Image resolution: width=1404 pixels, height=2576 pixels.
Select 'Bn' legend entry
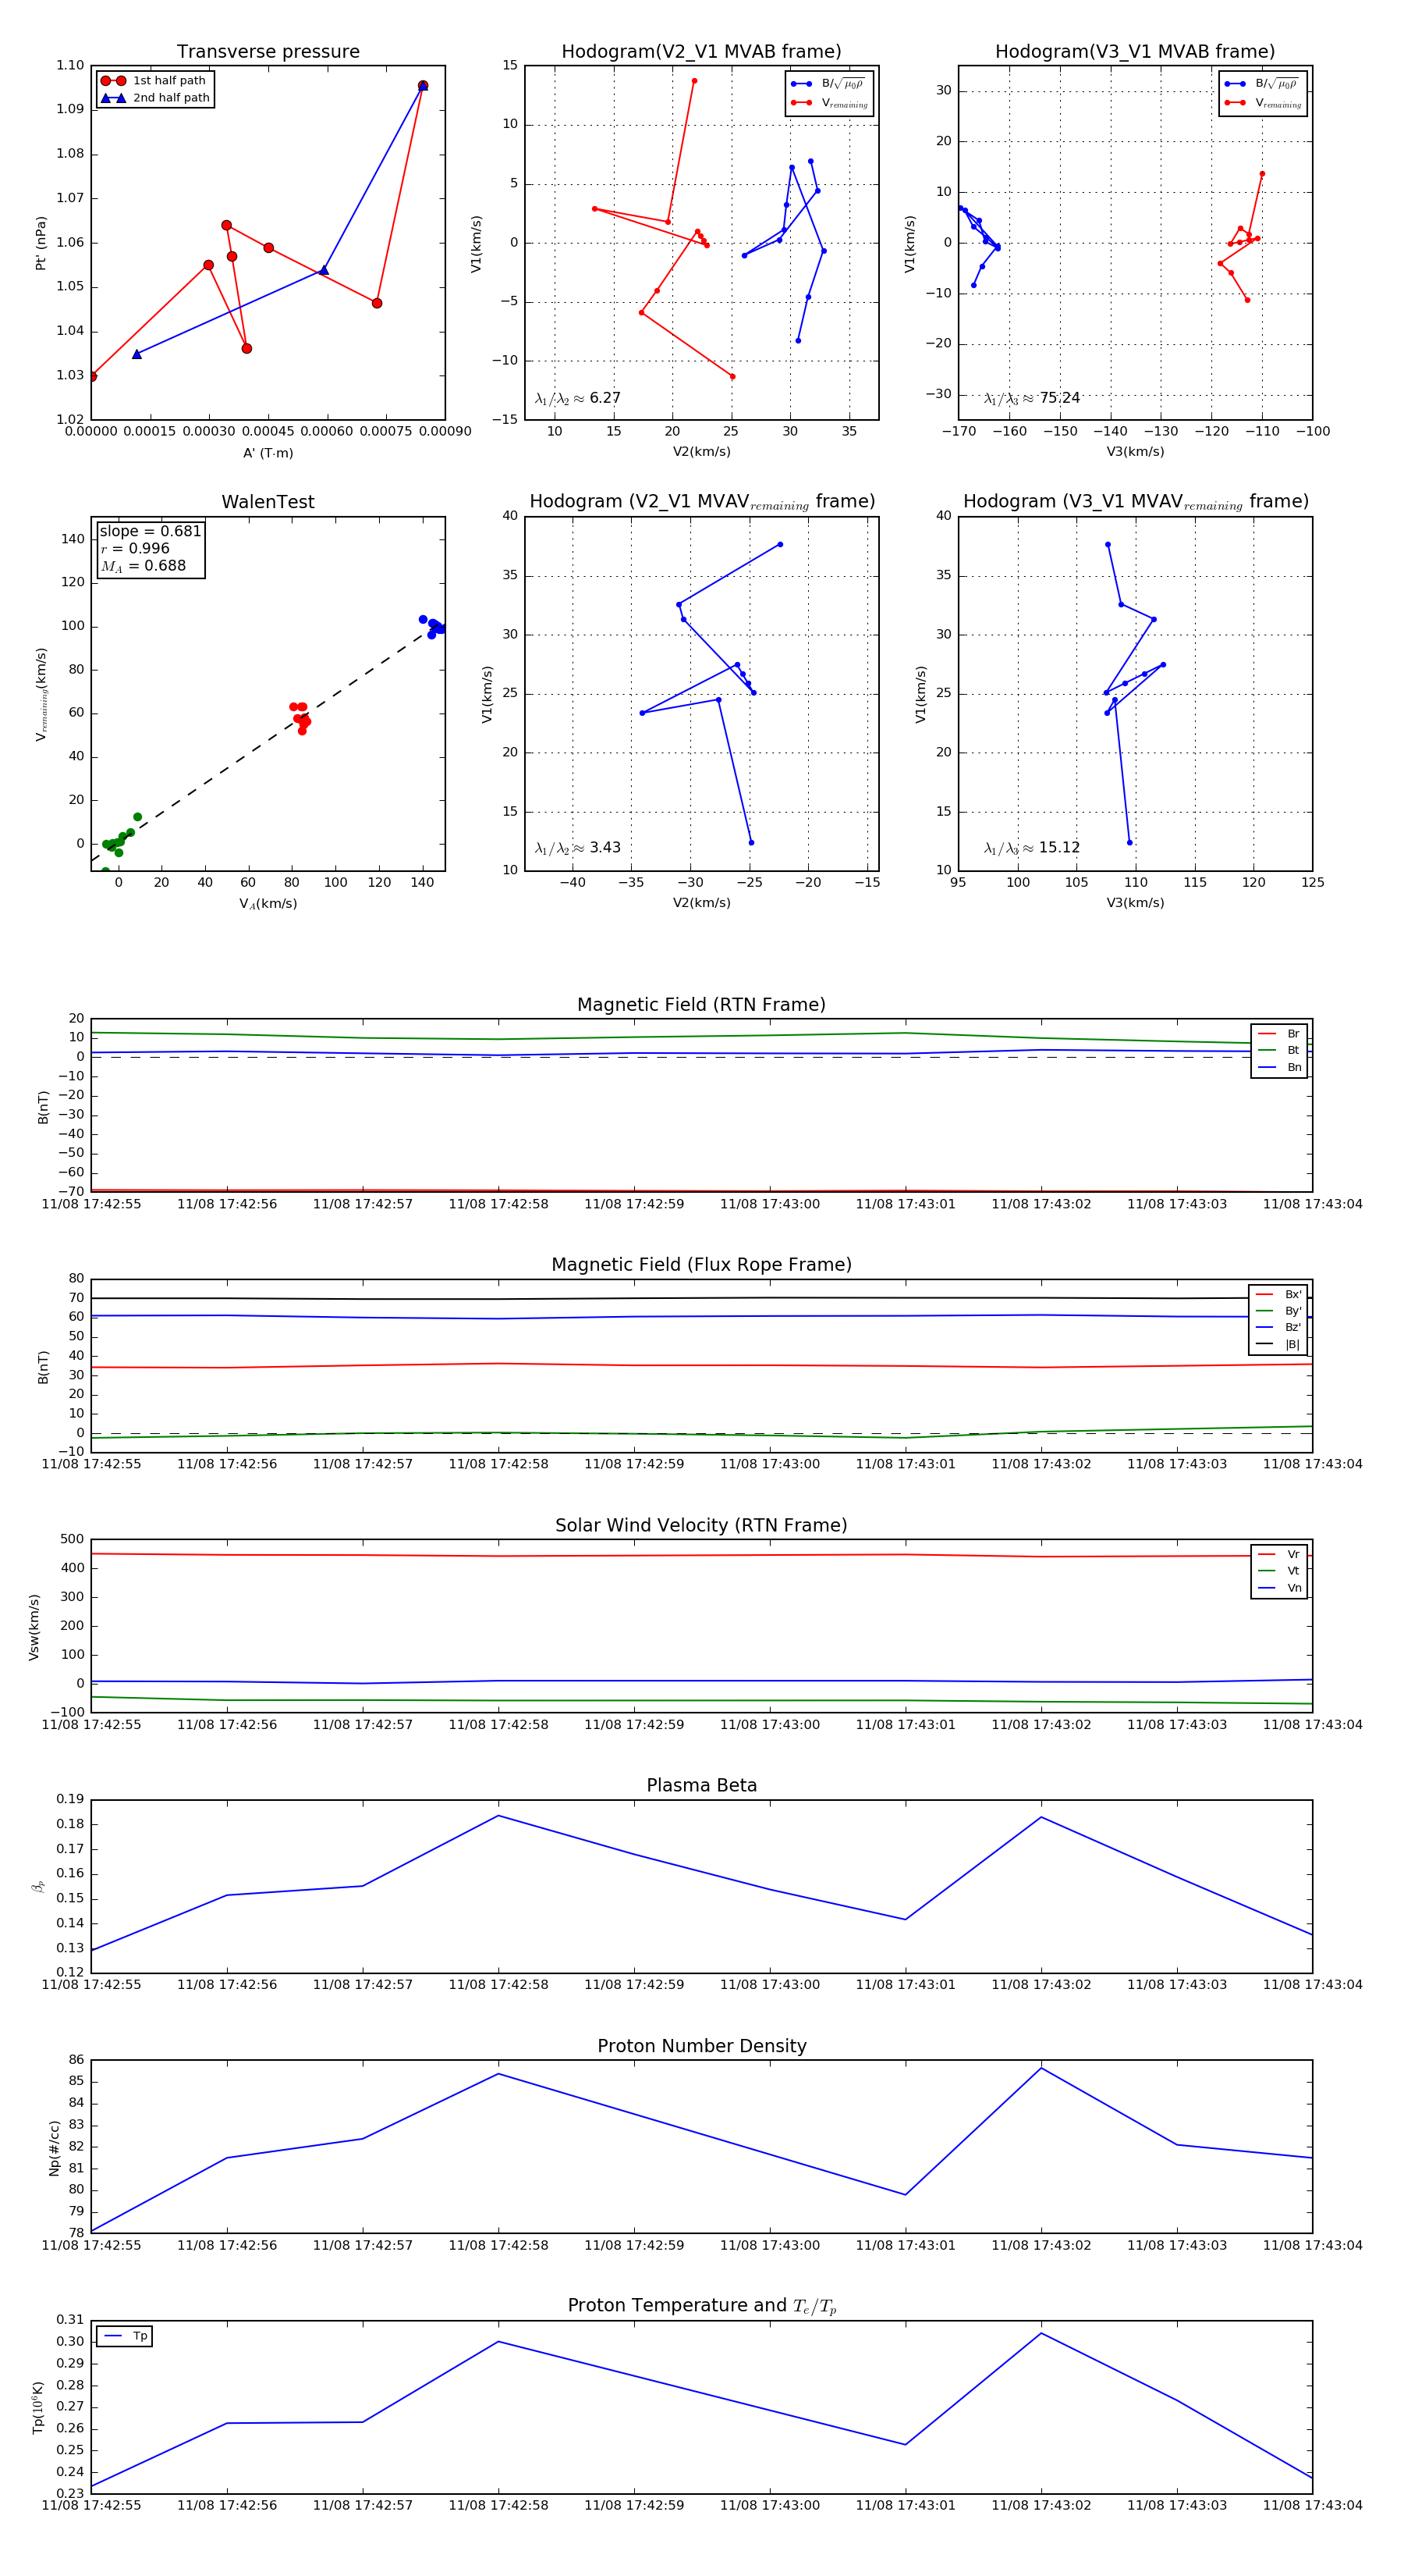click(x=1279, y=1067)
